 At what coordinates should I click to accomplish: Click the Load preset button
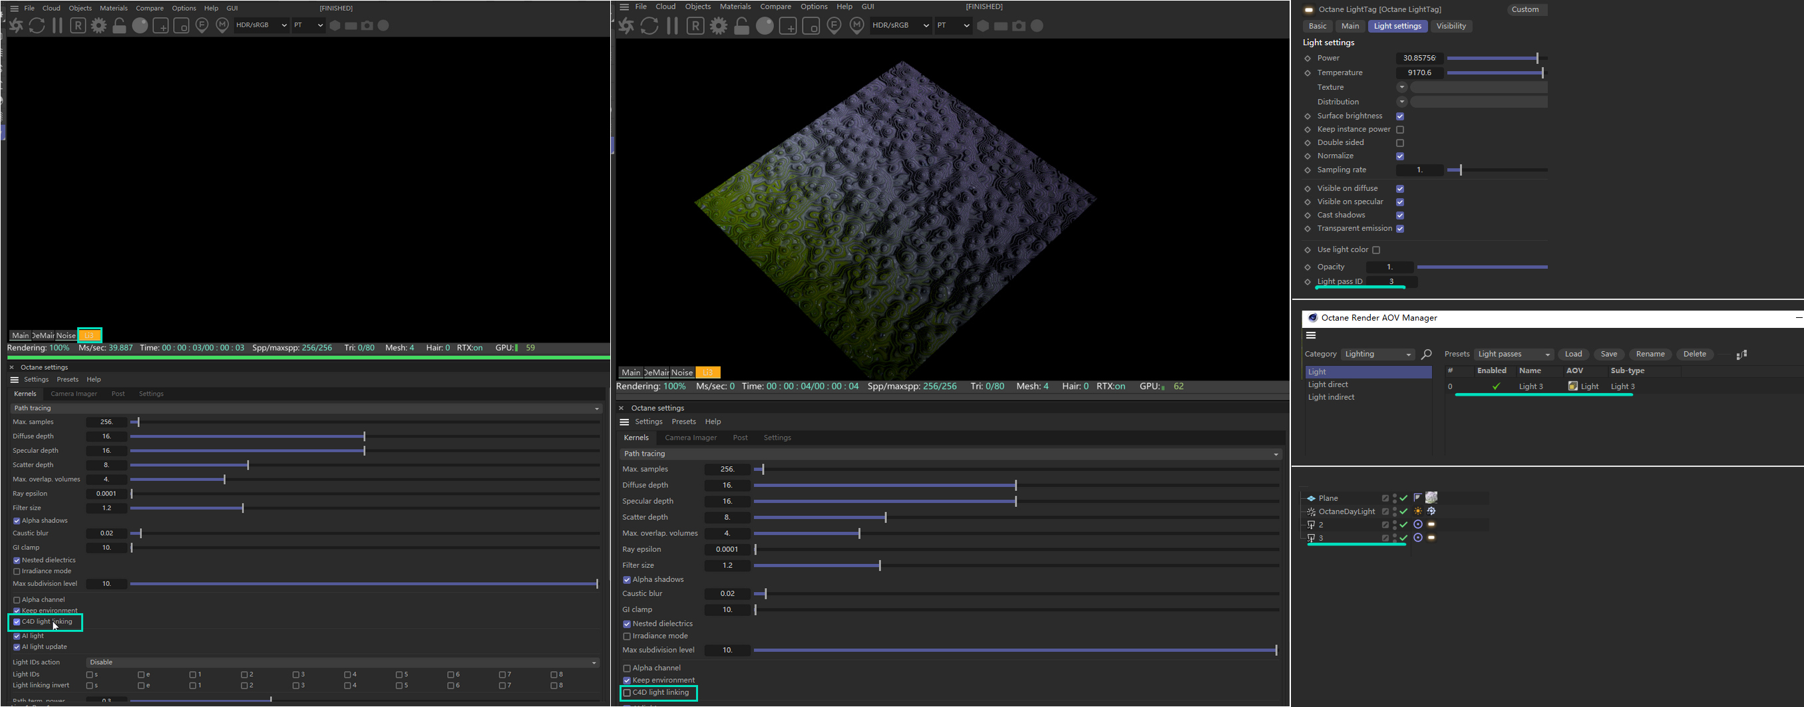click(x=1573, y=354)
